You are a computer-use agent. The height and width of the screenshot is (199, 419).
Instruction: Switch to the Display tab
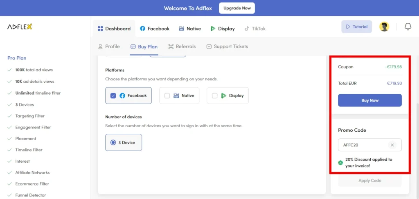[x=223, y=29]
